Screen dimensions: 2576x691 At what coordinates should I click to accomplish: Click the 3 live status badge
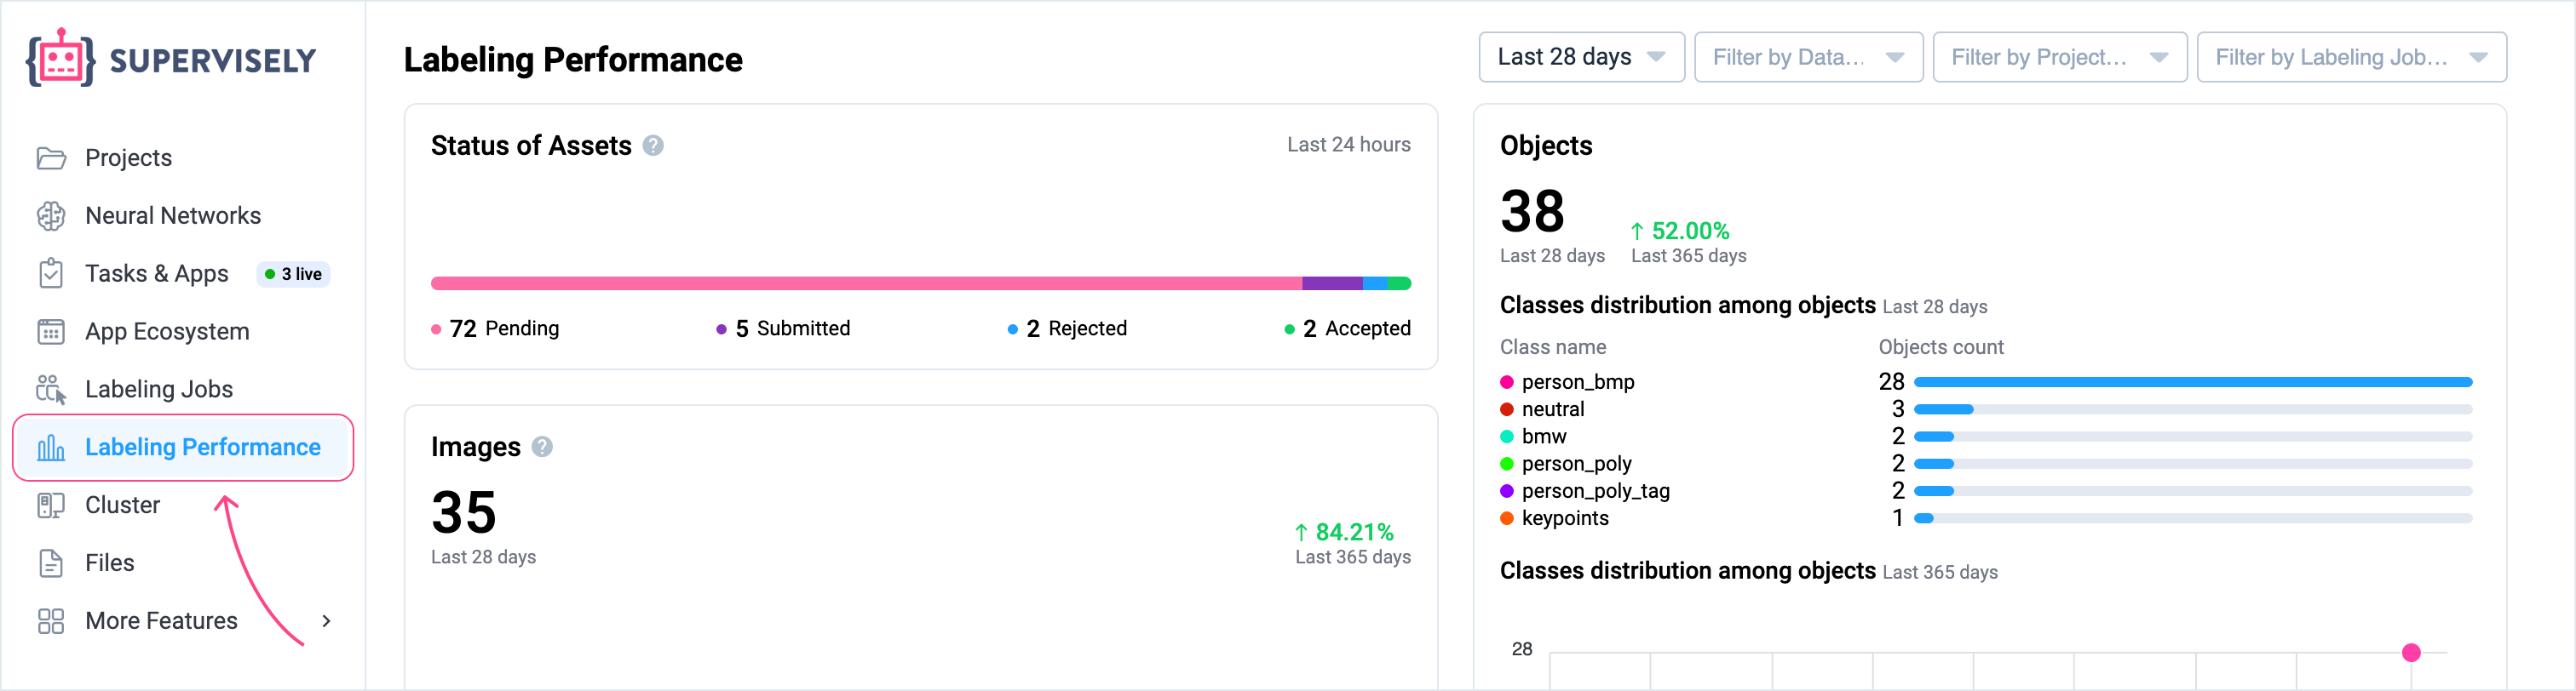point(294,275)
